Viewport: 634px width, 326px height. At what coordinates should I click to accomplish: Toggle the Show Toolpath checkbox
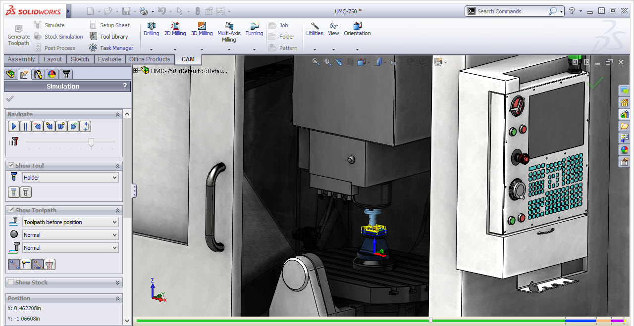[11, 210]
